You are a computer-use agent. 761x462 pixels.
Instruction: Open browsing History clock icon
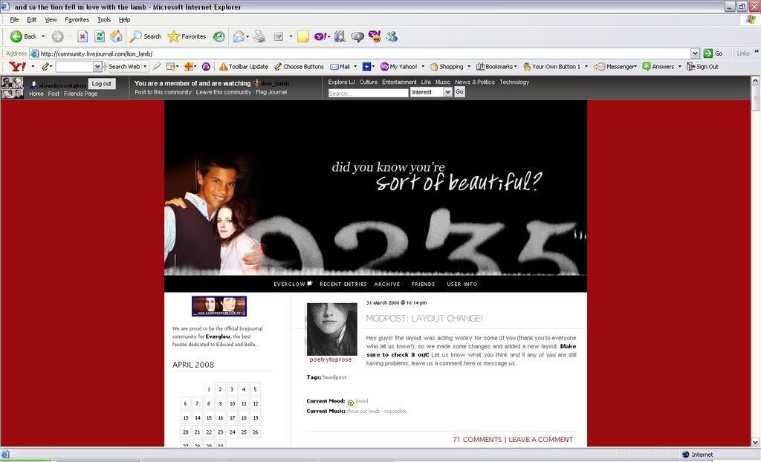point(219,36)
